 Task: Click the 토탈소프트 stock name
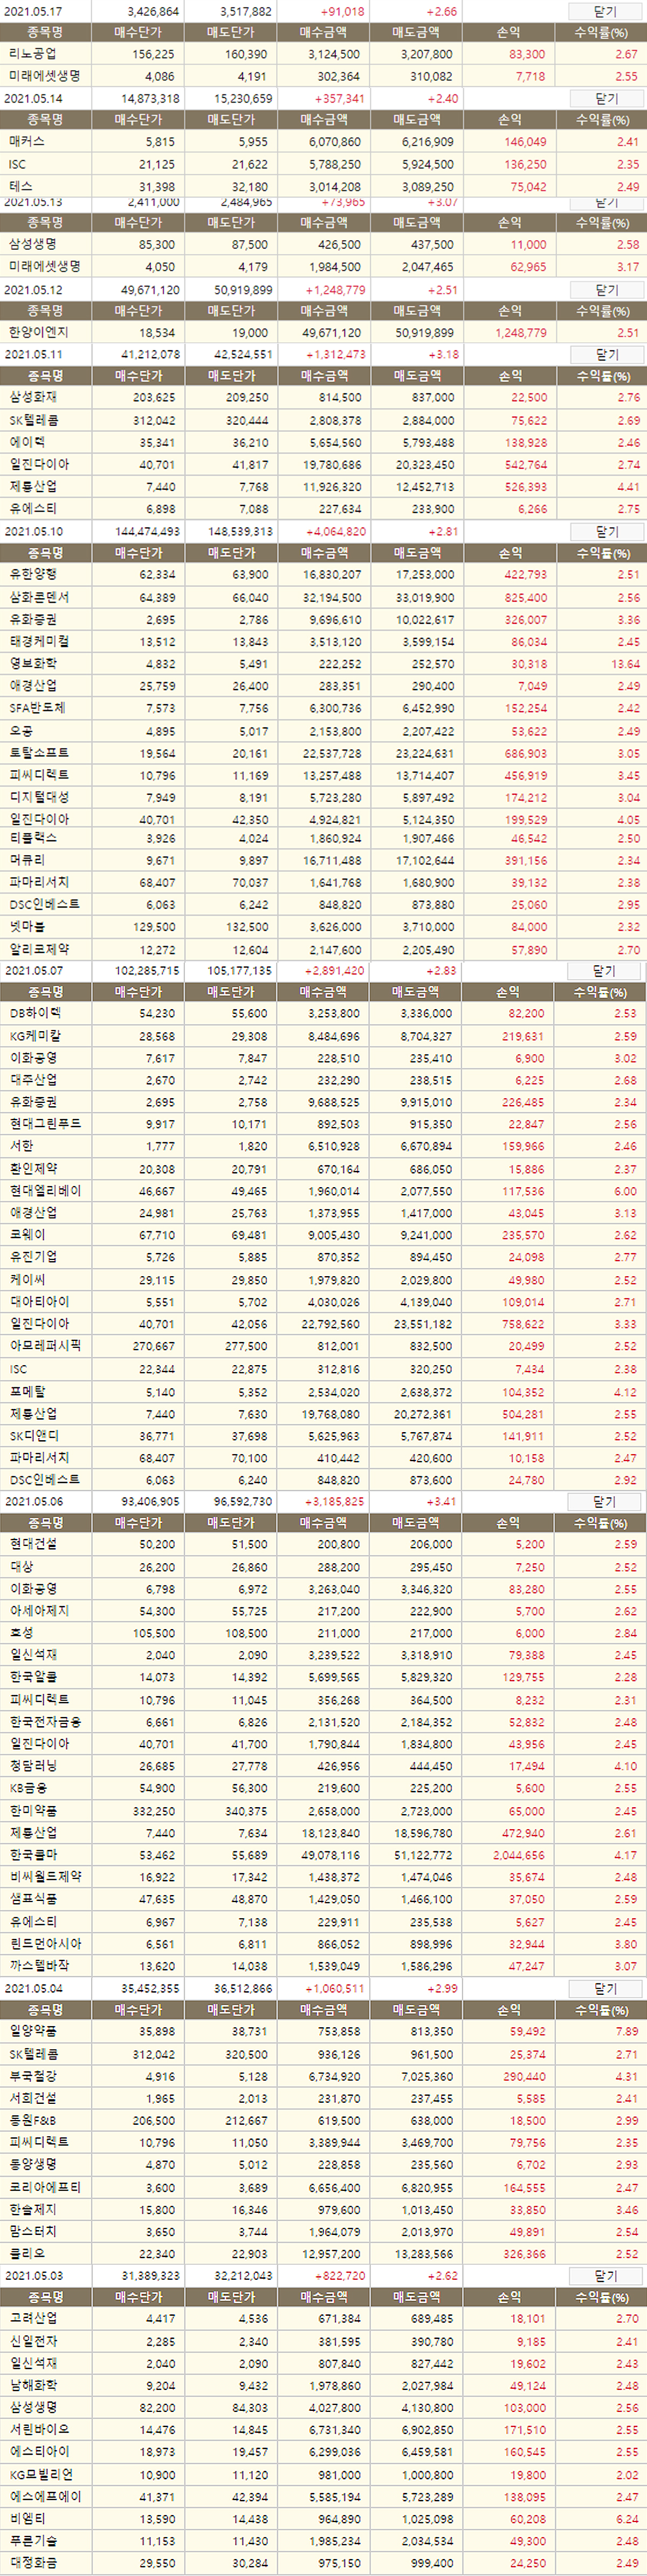[38, 752]
